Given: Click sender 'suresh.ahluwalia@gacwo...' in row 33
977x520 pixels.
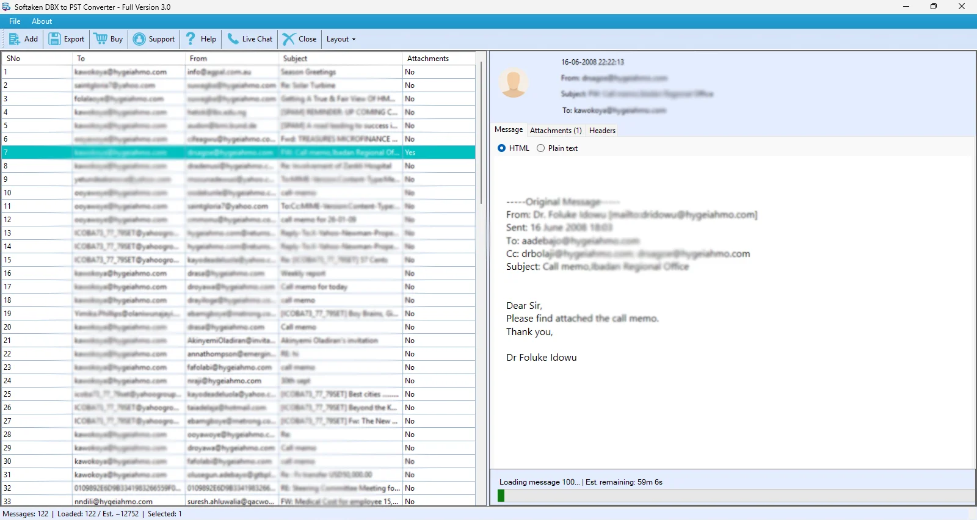Looking at the screenshot, I should (231, 502).
